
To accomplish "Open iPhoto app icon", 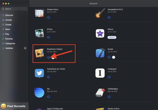I will pos(39,33).
